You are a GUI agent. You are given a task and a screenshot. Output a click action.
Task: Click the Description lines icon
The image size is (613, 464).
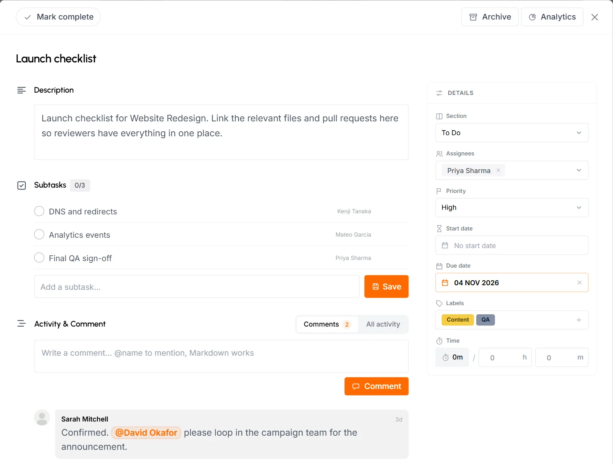21,90
